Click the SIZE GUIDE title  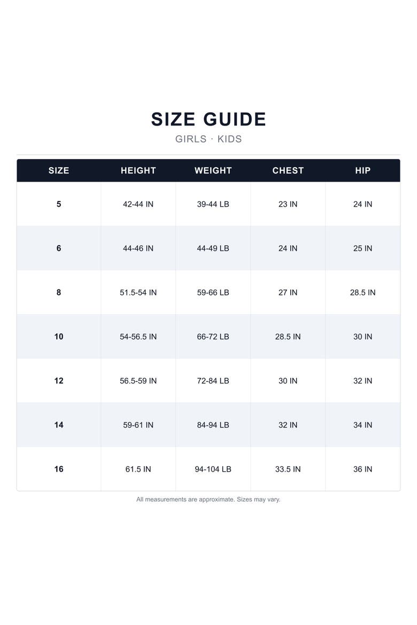[208, 119]
